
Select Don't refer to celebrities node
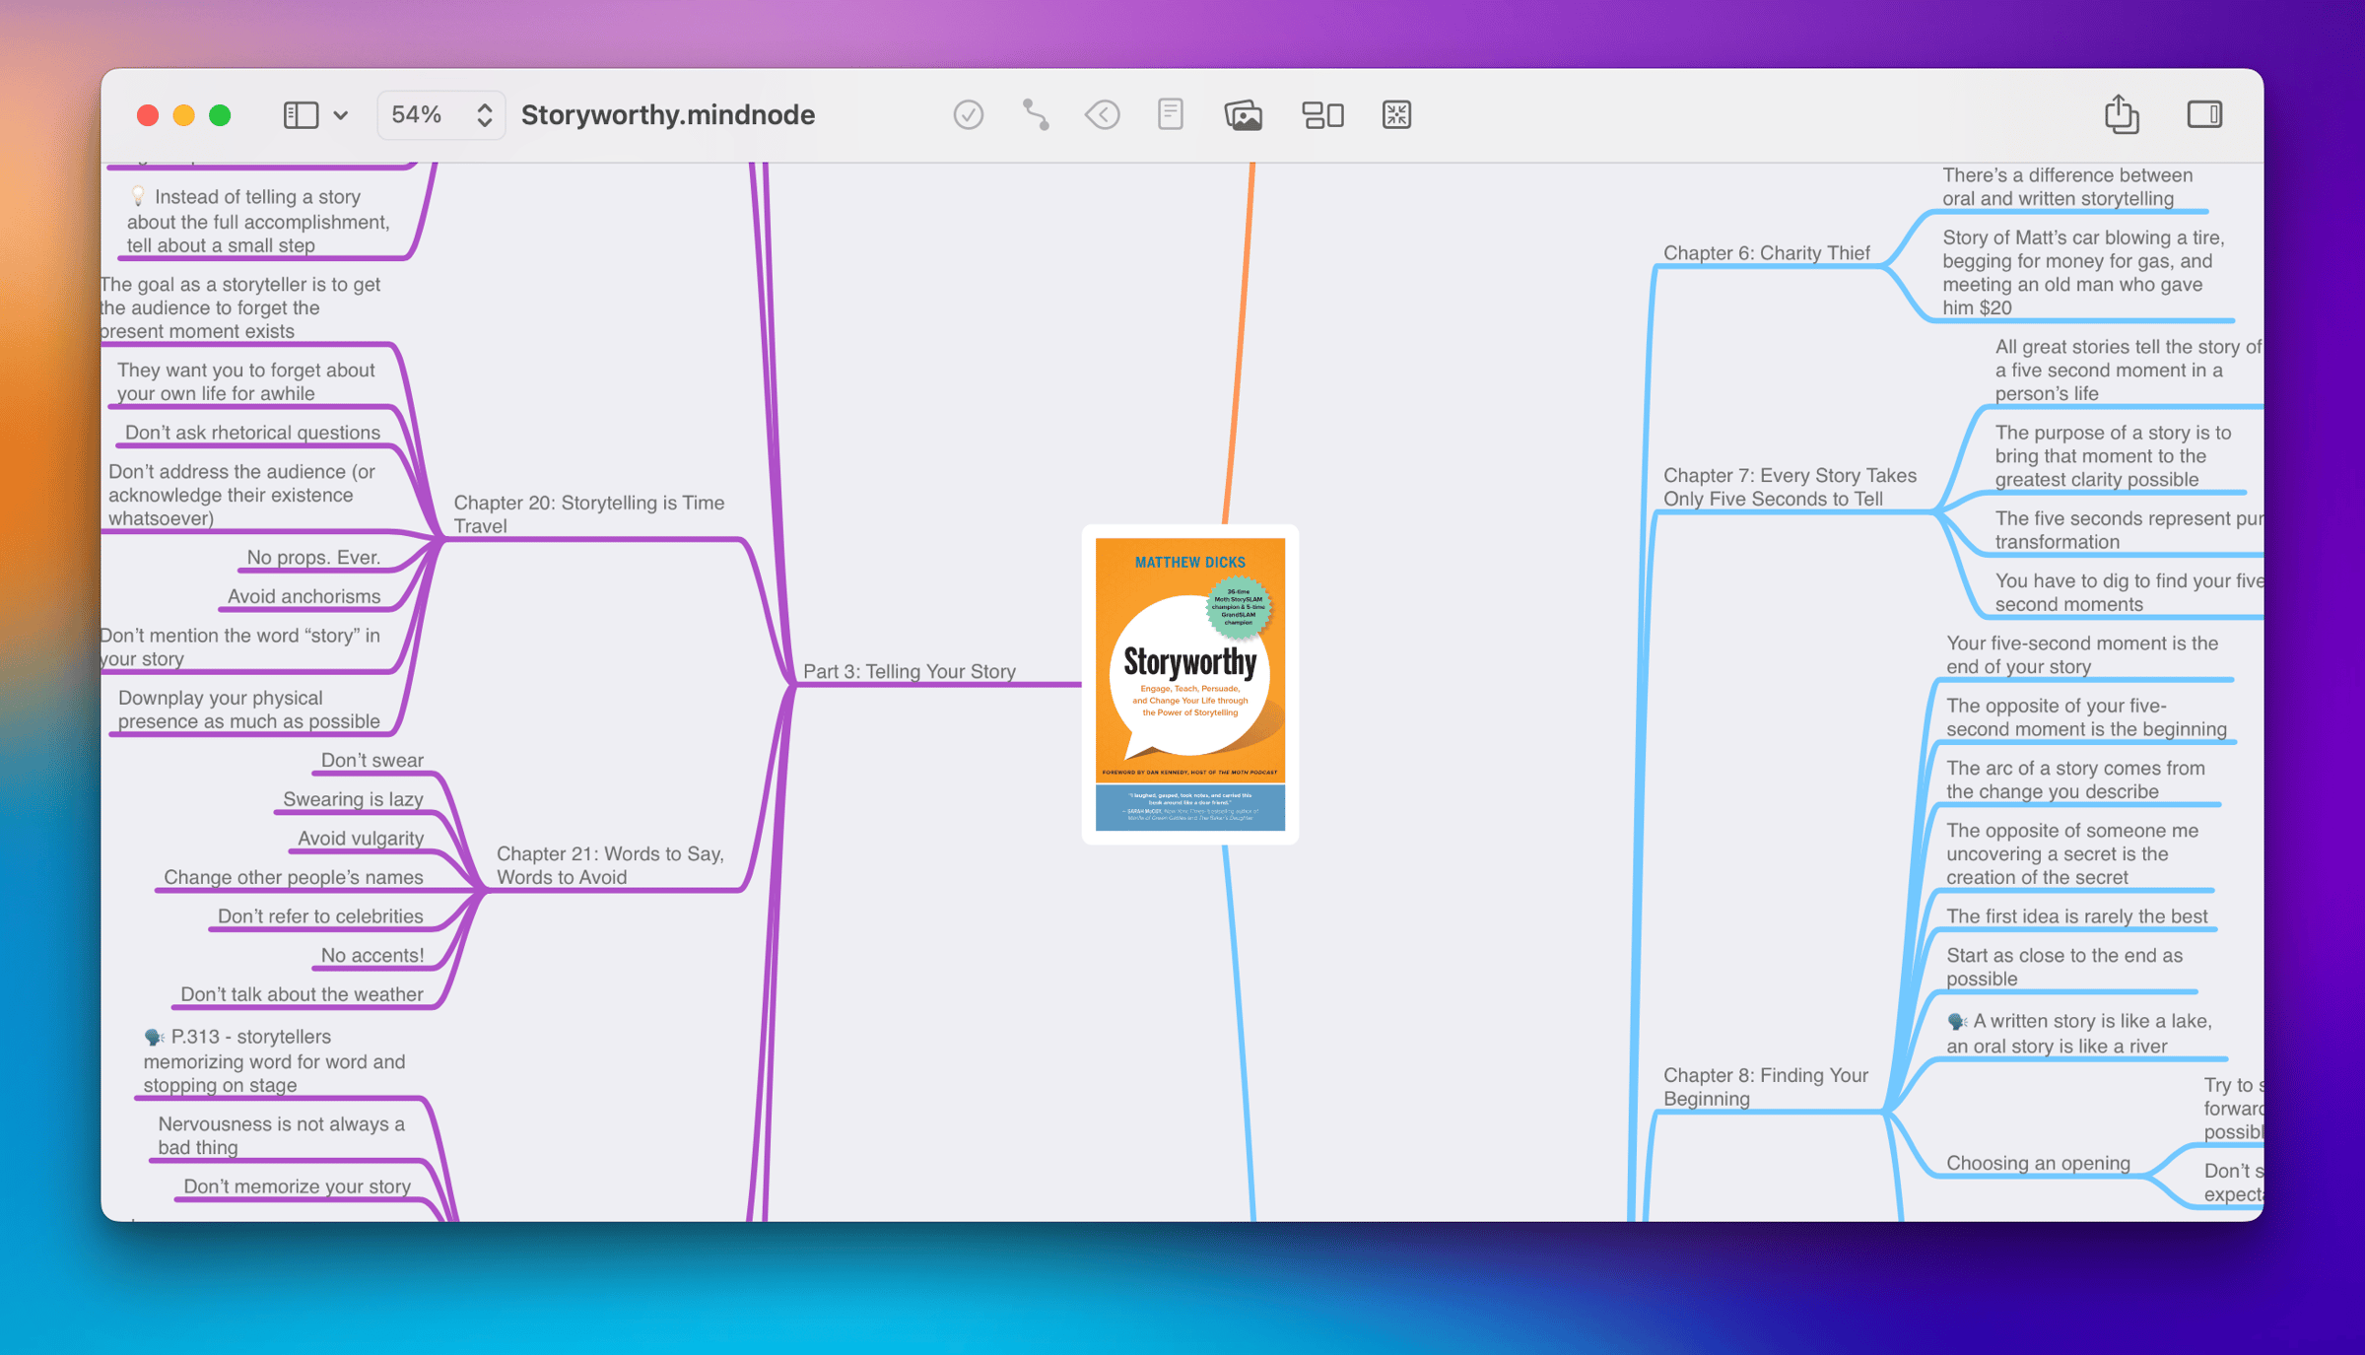coord(320,916)
